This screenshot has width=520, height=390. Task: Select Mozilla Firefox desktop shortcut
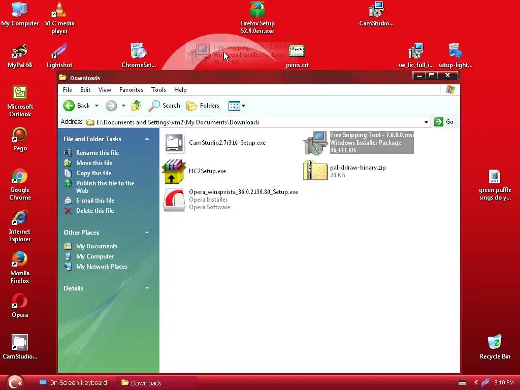[20, 268]
